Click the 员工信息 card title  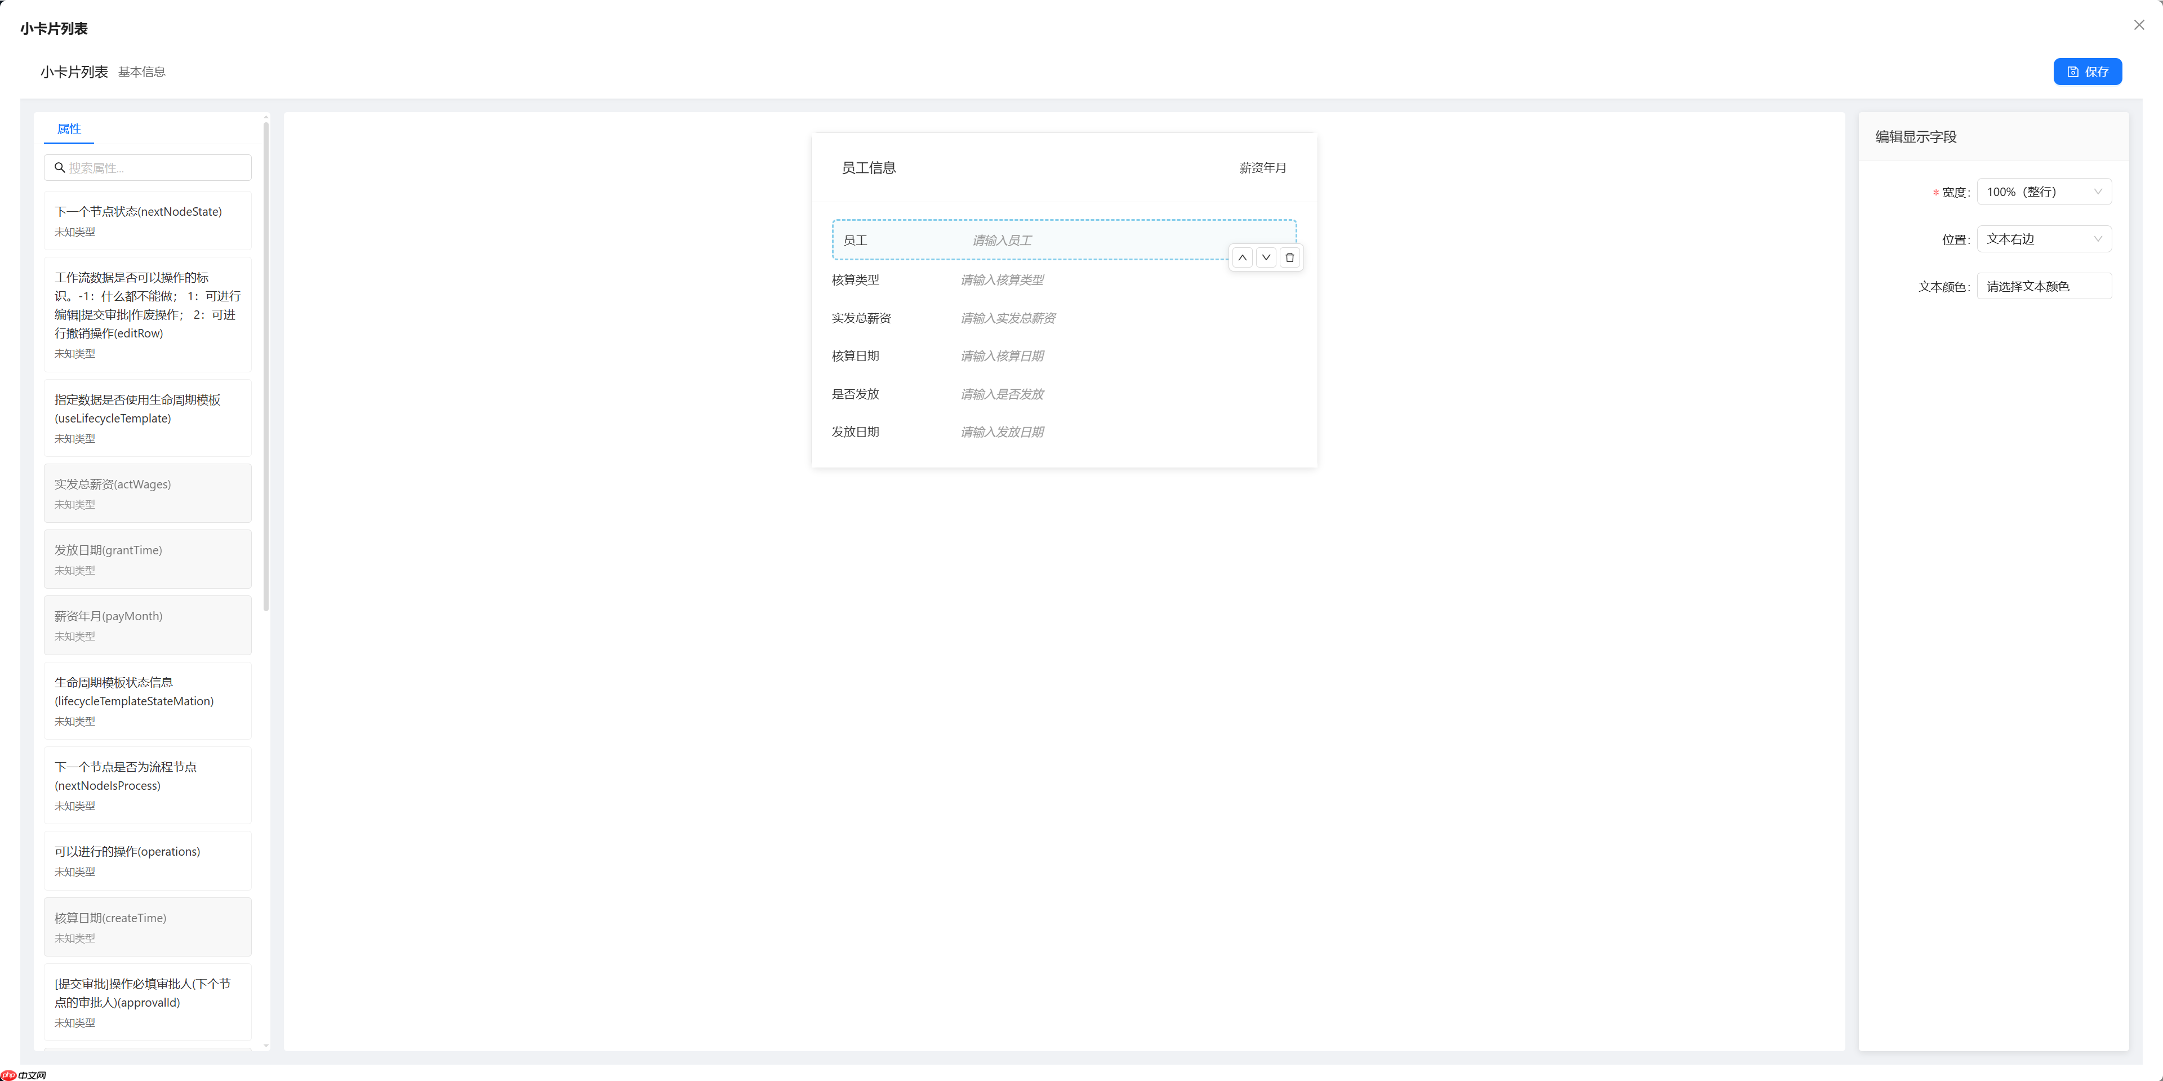pyautogui.click(x=868, y=167)
